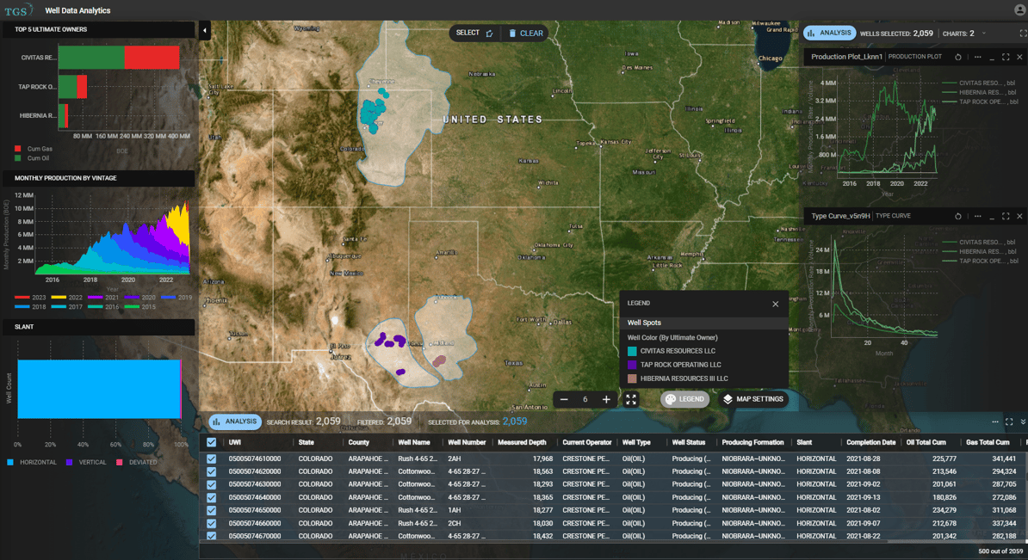
Task: Fit map to extent with expand icon
Action: click(631, 399)
